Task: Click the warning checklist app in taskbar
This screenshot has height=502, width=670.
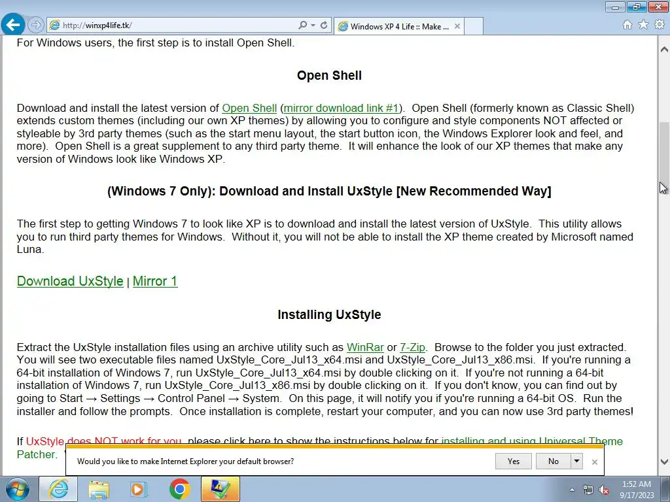Action: 220,489
